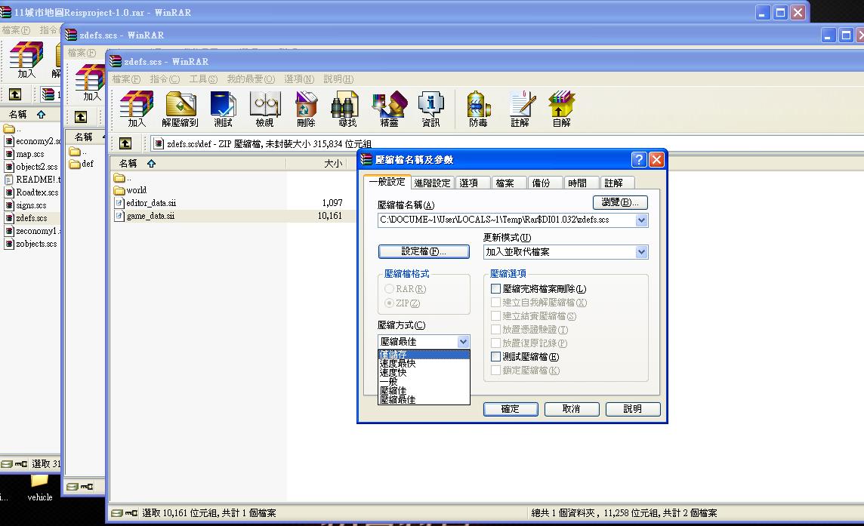The image size is (864, 526).
Task: Collapse the 壓縮方式 compression method dropdown arrow
Action: [x=464, y=342]
